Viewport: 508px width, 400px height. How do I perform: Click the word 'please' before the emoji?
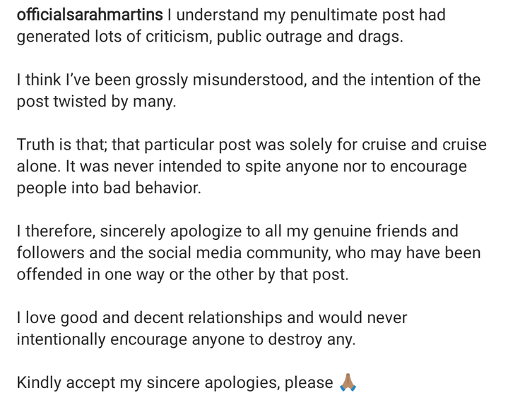(309, 383)
